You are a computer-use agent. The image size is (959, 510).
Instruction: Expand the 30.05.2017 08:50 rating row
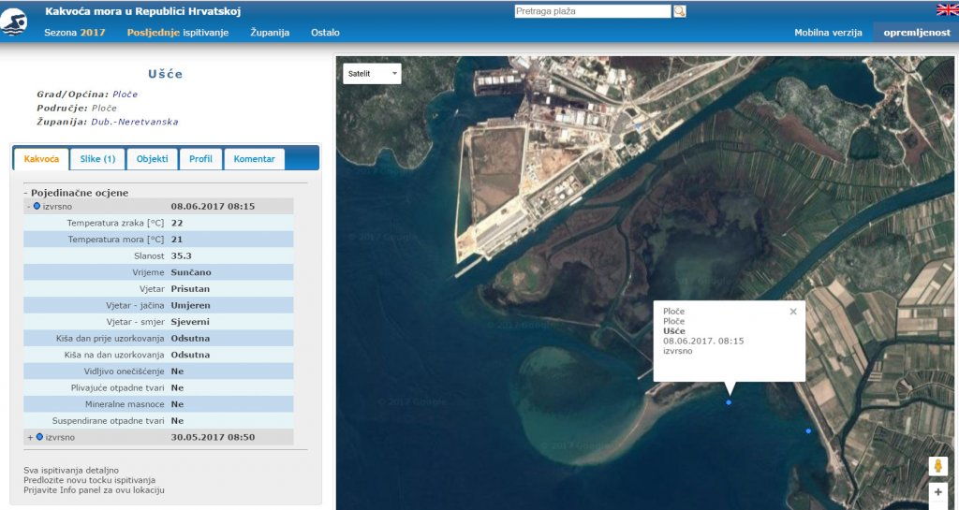30,437
